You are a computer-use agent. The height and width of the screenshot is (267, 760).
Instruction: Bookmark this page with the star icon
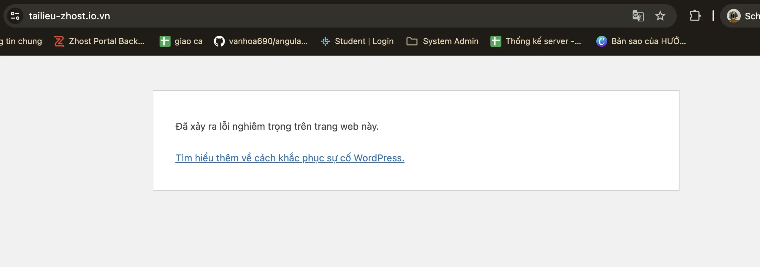[x=660, y=16]
